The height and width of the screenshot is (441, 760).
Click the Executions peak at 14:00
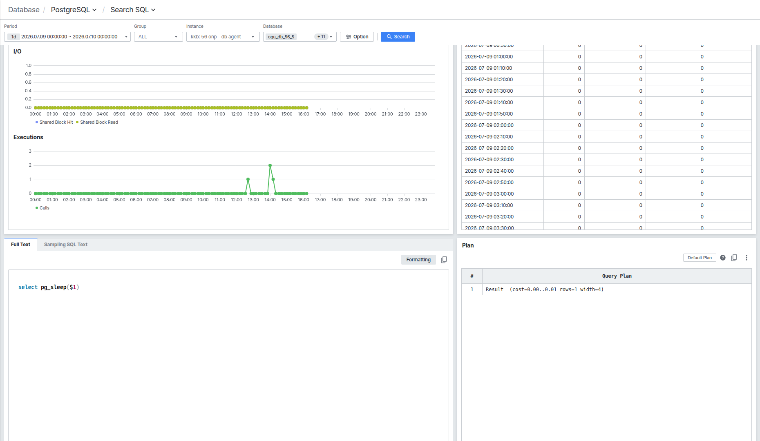[x=270, y=165]
